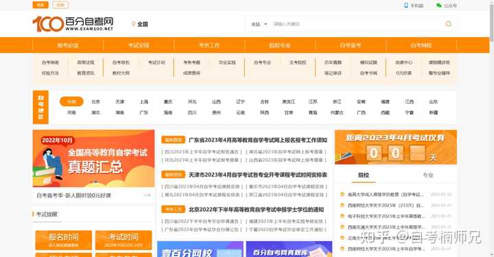The image size is (494, 257).
Task: Open 0元好课 submenu link
Action: [x=403, y=73]
